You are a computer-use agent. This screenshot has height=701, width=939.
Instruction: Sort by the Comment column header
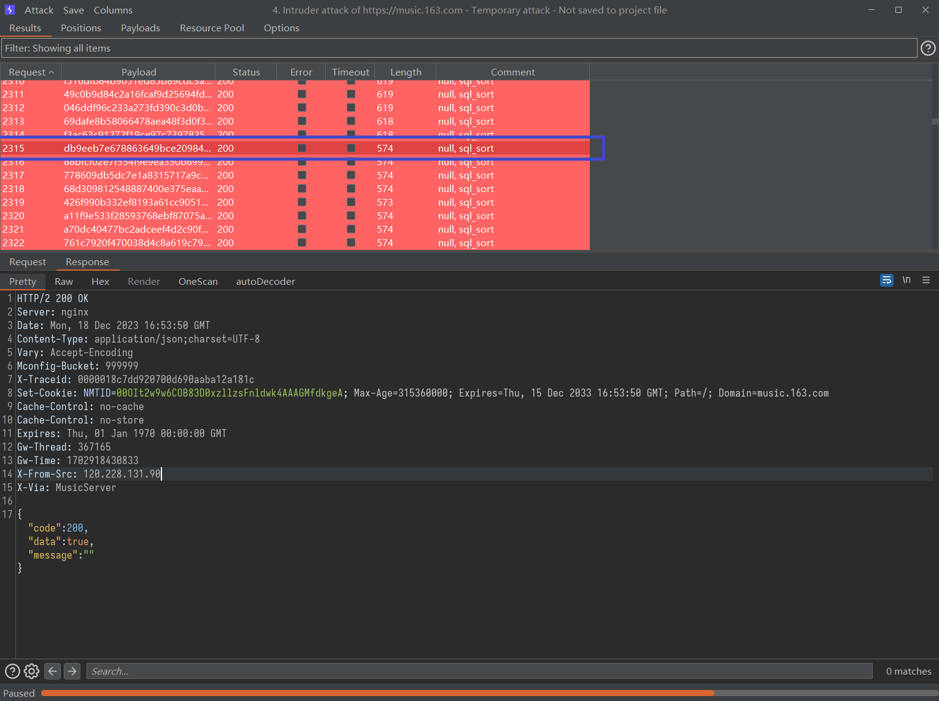pos(512,72)
